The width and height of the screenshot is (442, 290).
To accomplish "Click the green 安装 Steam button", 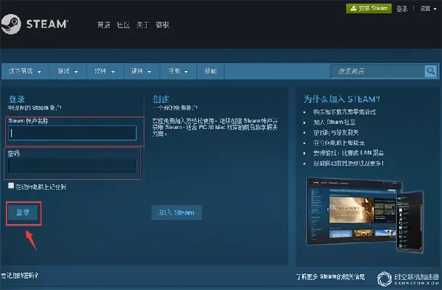I will pyautogui.click(x=369, y=9).
